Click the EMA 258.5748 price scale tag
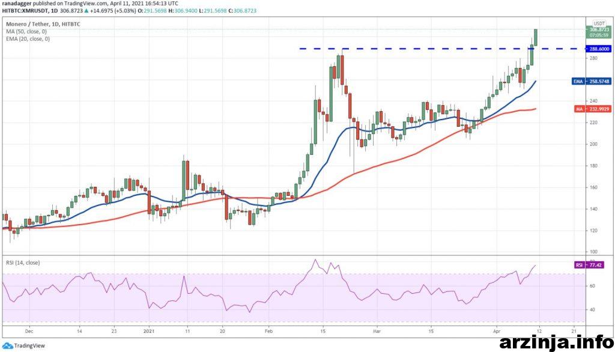This screenshot has width=615, height=352. coord(594,80)
